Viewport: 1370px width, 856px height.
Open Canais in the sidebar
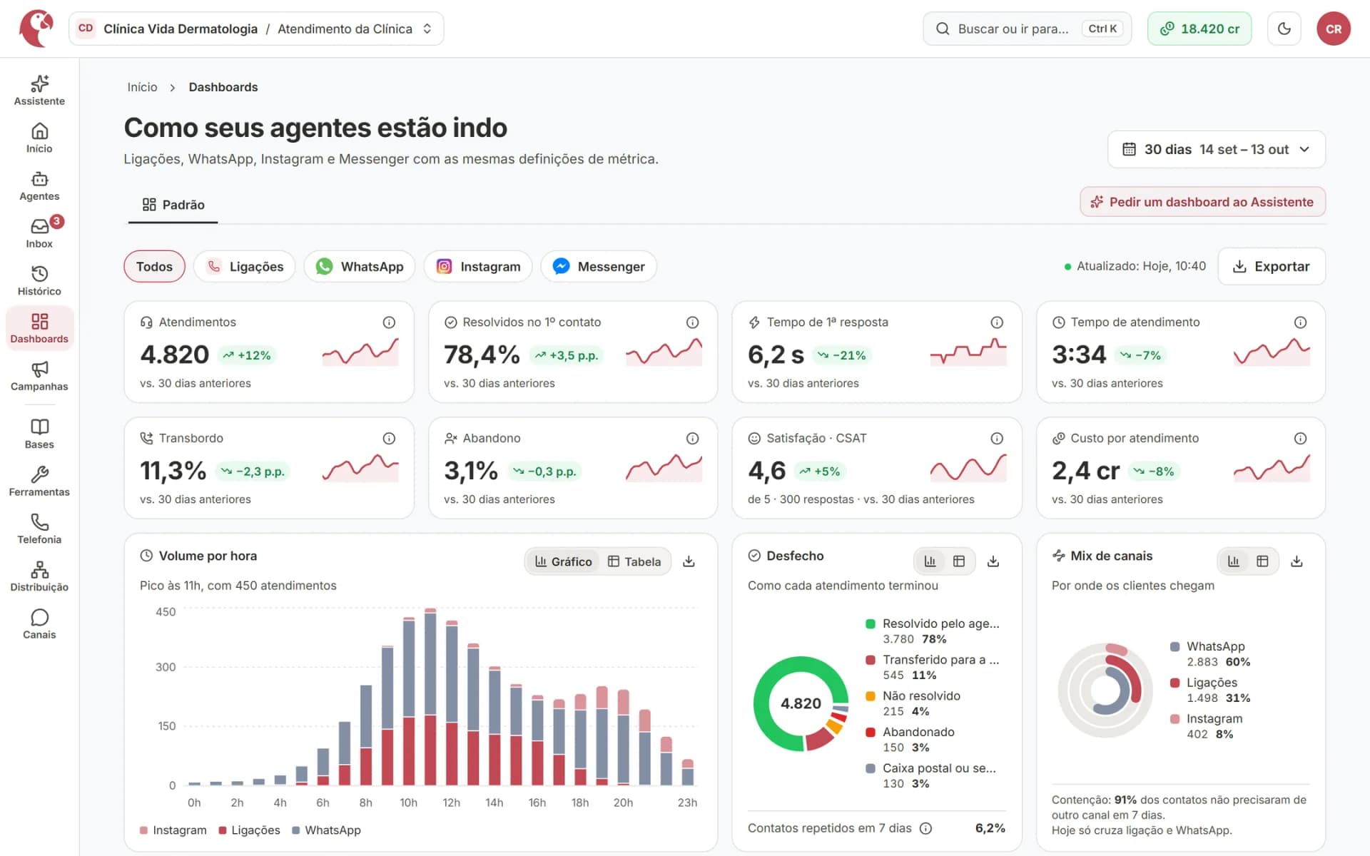39,624
